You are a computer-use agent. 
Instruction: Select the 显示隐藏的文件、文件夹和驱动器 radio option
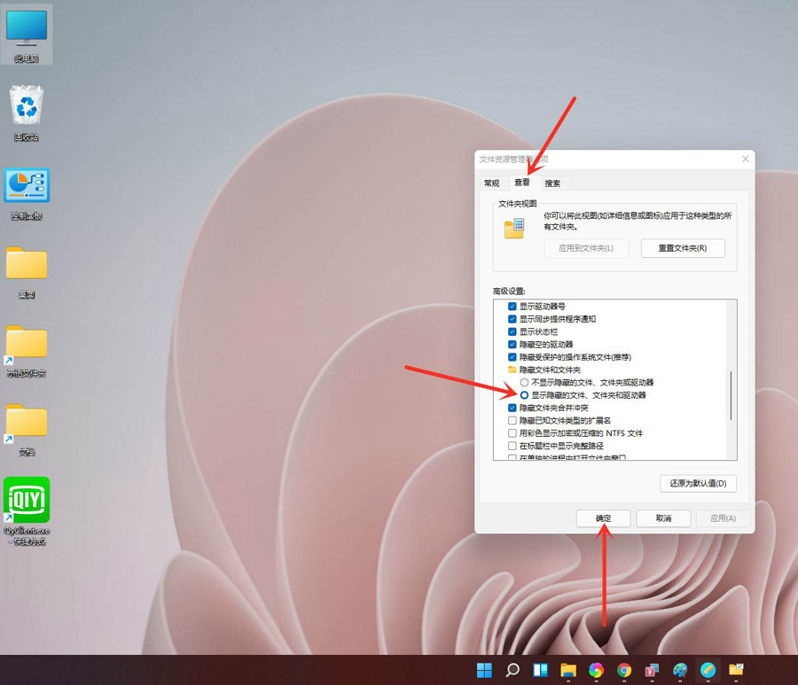pyautogui.click(x=527, y=394)
